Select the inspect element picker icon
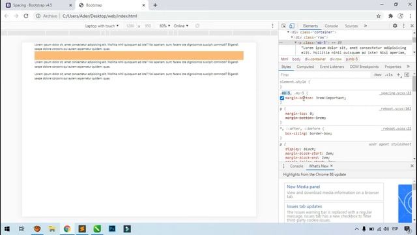Image resolution: width=417 pixels, height=235 pixels. [x=283, y=26]
